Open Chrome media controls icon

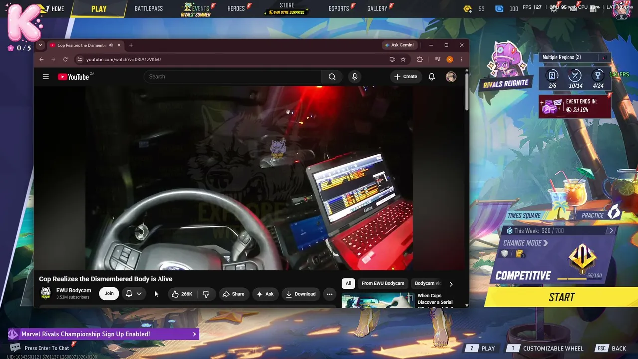(x=438, y=59)
